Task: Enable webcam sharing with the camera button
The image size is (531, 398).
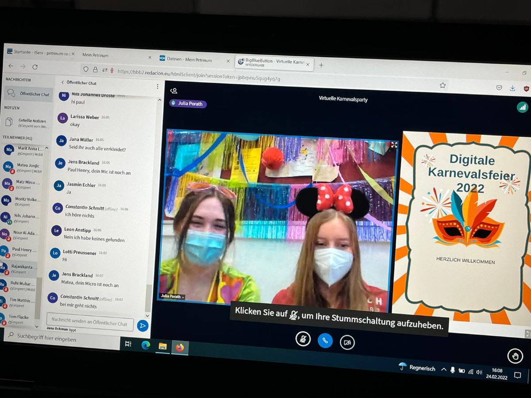Action: 347,342
